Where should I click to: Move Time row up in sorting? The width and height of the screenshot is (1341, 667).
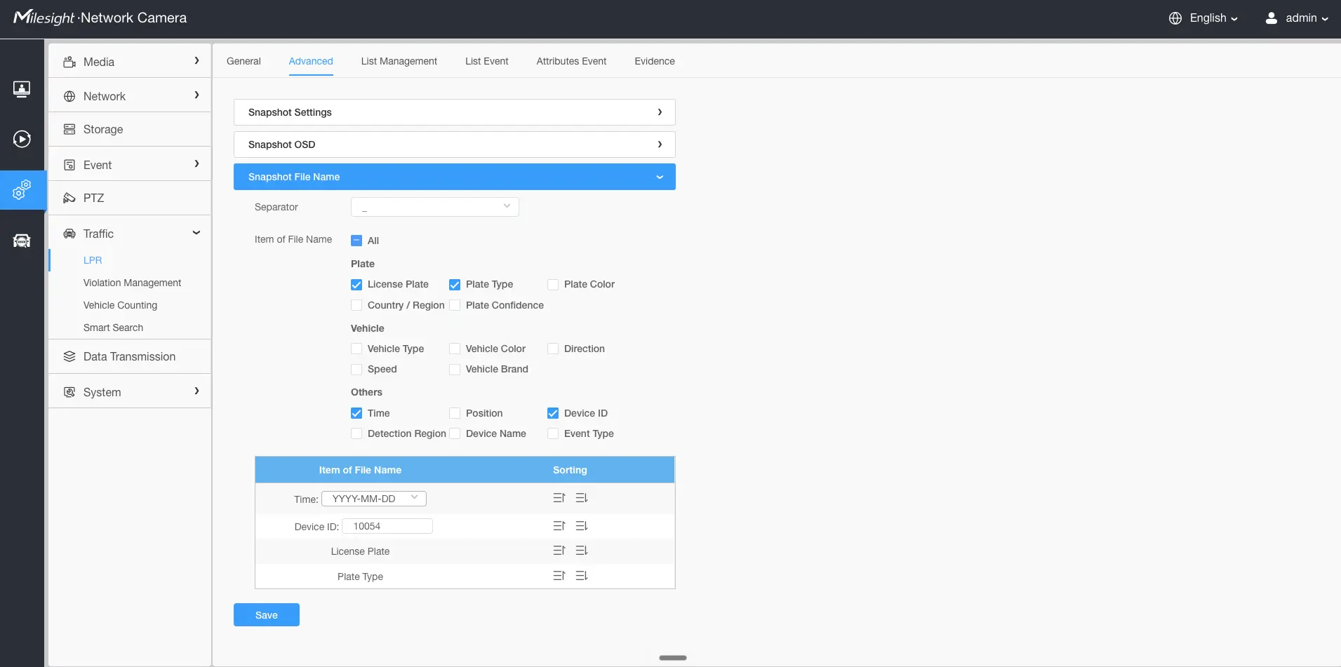tap(559, 498)
